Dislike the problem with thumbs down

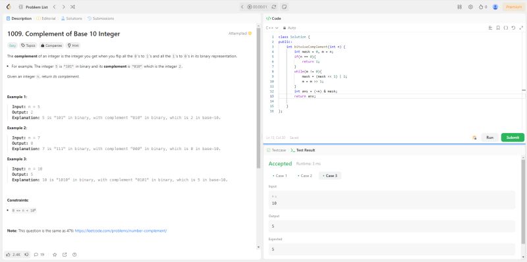click(26, 255)
